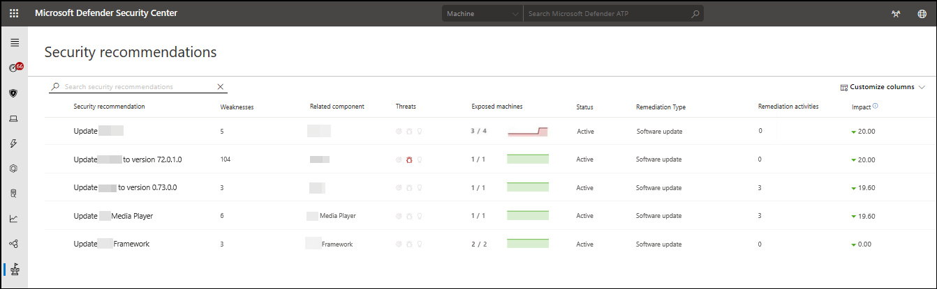937x289 pixels.
Task: Open the dashboard icon with 66 badge
Action: 15,68
